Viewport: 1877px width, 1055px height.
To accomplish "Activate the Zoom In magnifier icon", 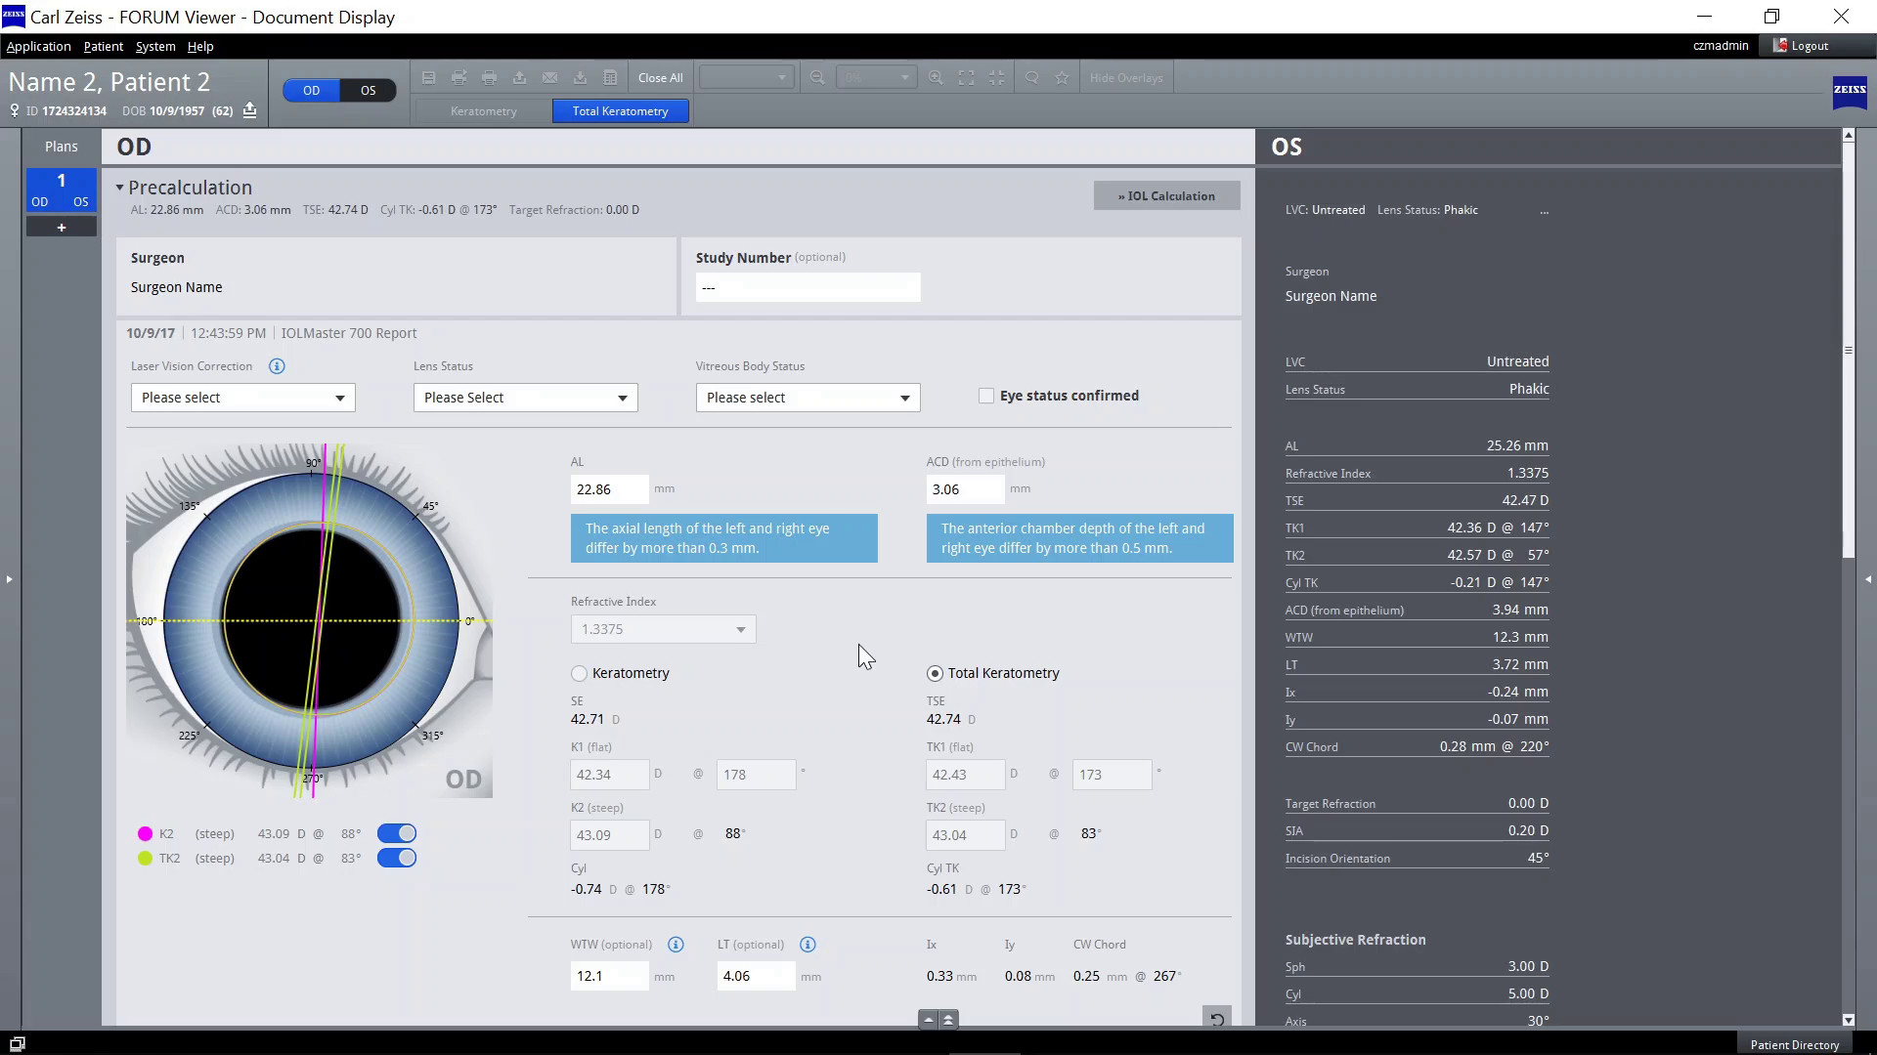I will (x=937, y=77).
